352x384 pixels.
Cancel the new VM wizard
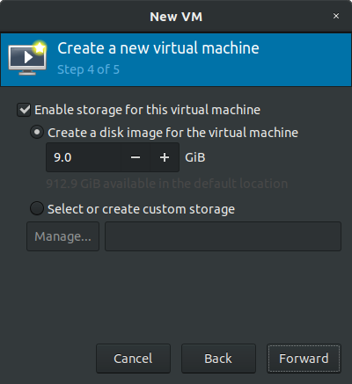tap(133, 359)
